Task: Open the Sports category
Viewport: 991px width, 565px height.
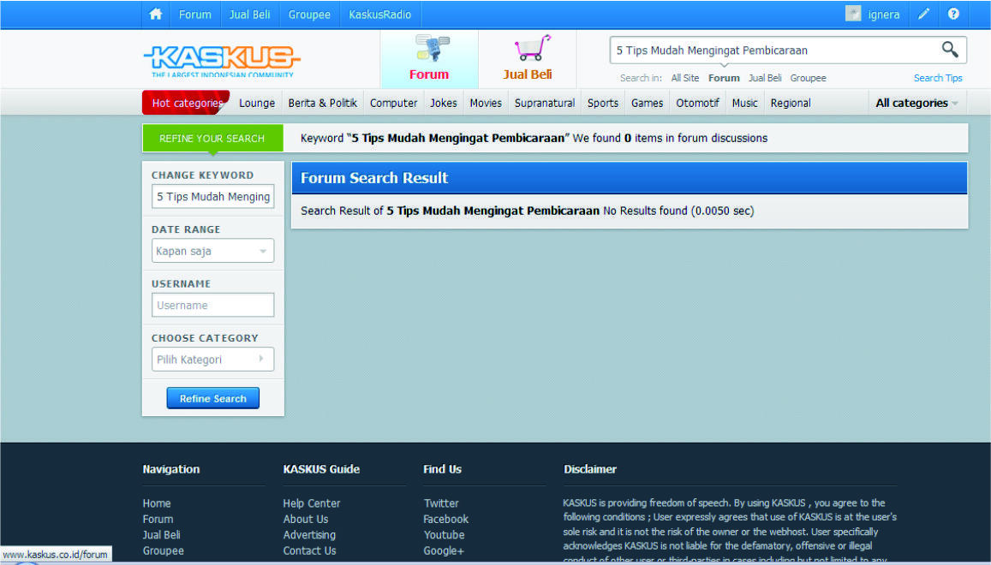Action: [603, 103]
